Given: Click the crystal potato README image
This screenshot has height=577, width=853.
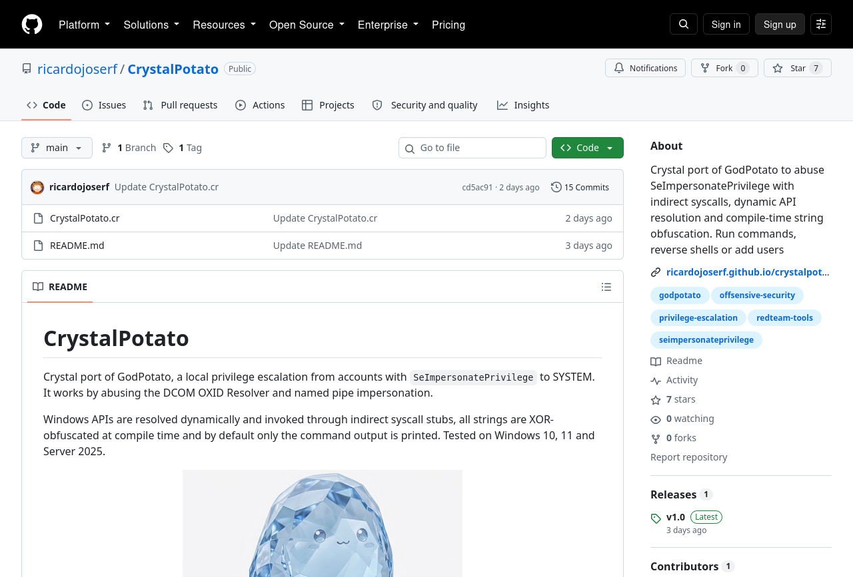Looking at the screenshot, I should tap(323, 524).
